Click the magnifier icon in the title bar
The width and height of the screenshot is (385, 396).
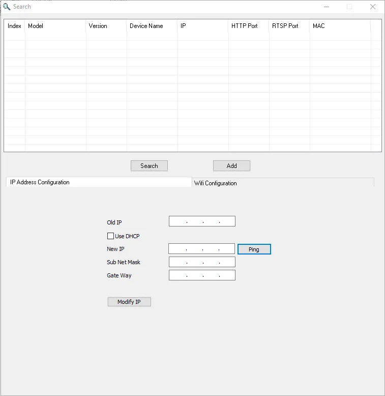[x=7, y=7]
